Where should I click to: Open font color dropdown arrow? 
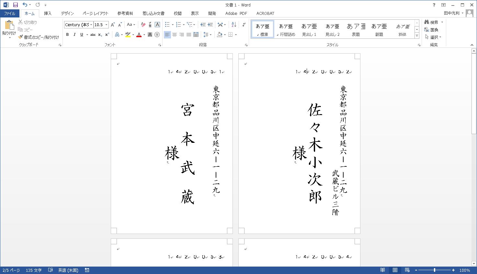144,35
